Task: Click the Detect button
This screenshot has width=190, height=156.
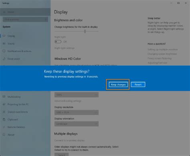Action: [x=61, y=154]
